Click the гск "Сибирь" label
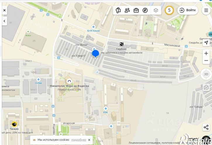212x145 pixels. click(x=196, y=107)
